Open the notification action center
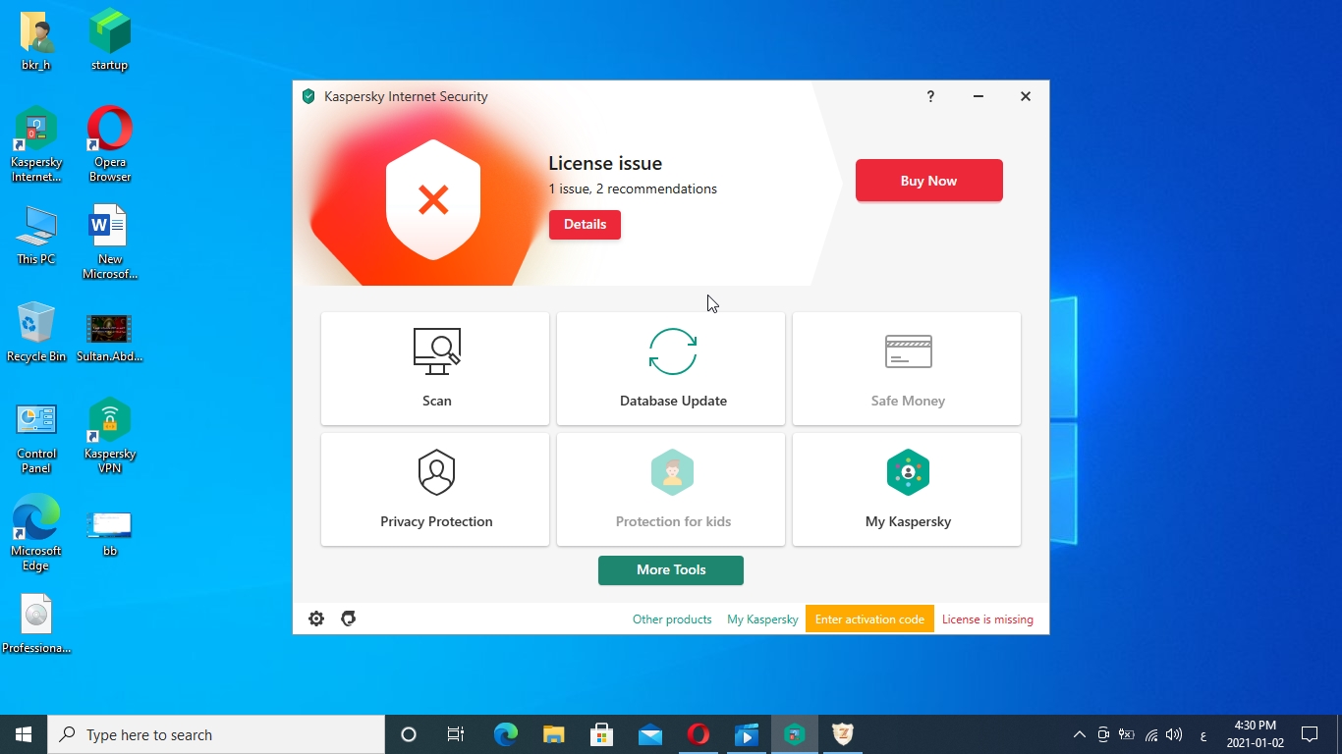This screenshot has height=754, width=1342. click(1310, 734)
